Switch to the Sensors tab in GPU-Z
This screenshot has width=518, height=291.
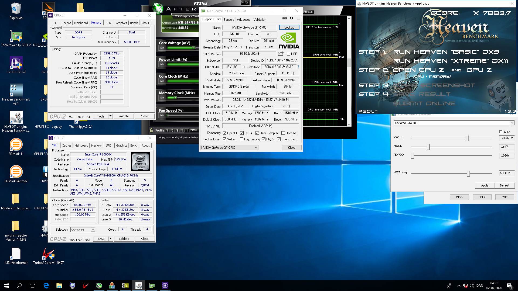click(229, 19)
